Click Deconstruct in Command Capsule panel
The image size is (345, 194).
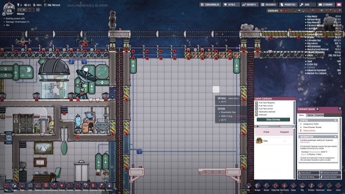click(308, 173)
